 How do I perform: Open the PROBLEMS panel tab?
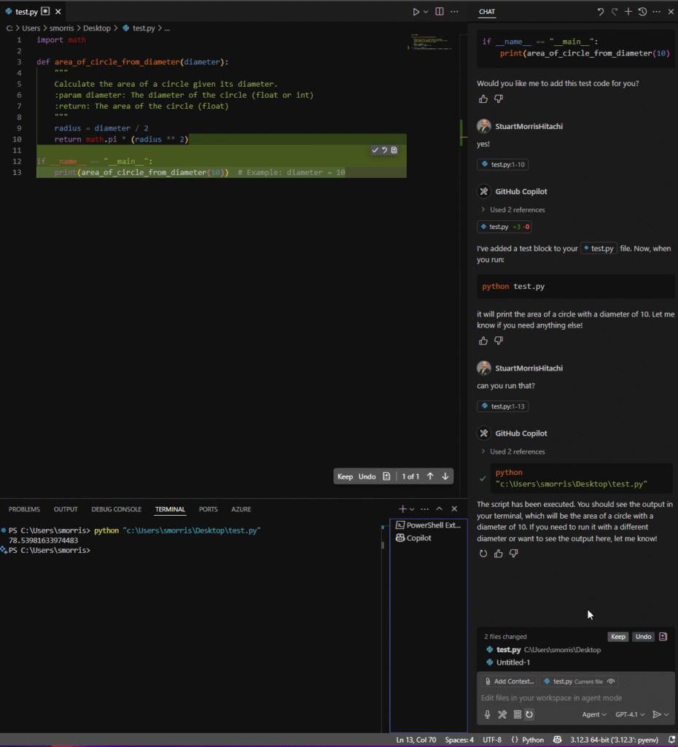click(24, 509)
